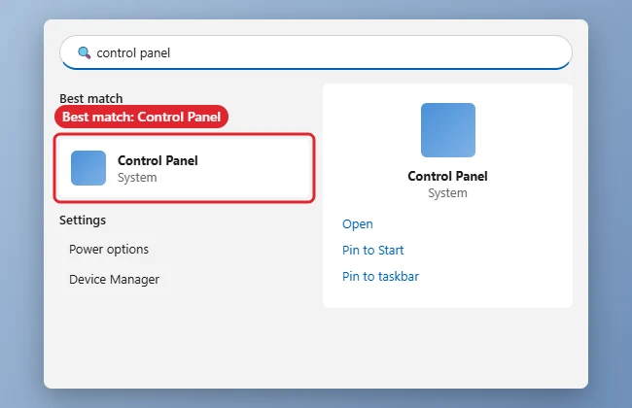The height and width of the screenshot is (408, 632).
Task: Click the search magnifier icon
Action: (x=85, y=52)
